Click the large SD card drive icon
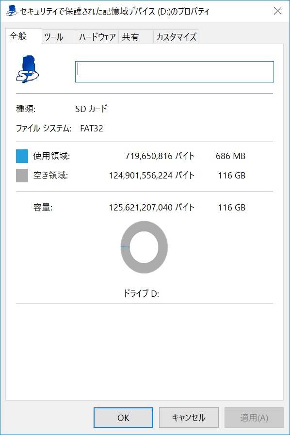The image size is (290, 435). click(x=28, y=69)
